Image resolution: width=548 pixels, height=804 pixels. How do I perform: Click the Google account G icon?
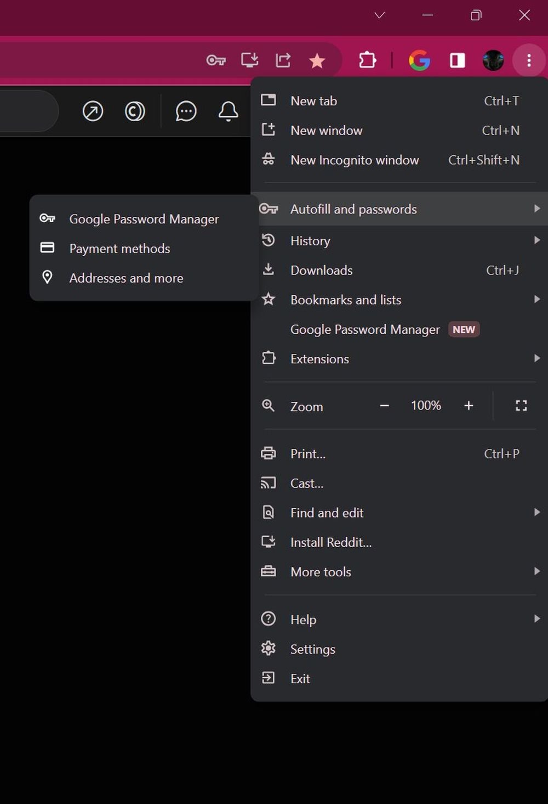click(x=419, y=60)
